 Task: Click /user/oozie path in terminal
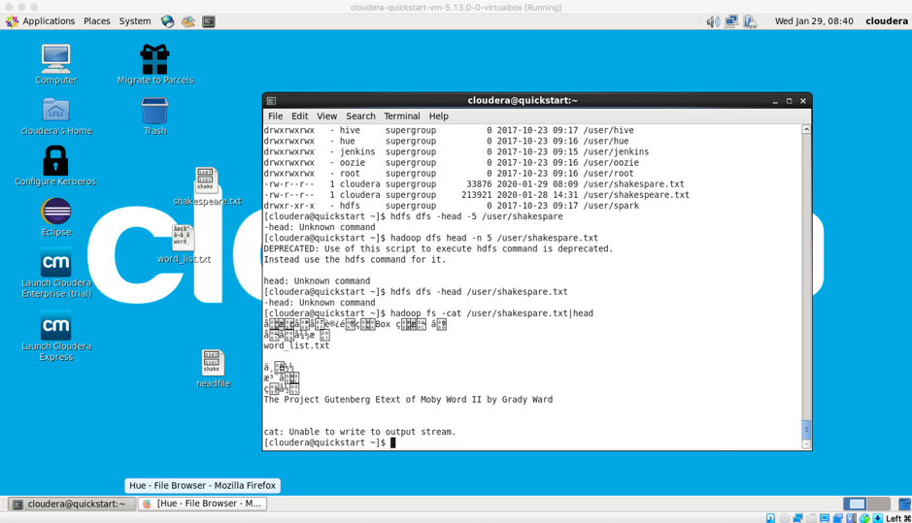tap(611, 163)
